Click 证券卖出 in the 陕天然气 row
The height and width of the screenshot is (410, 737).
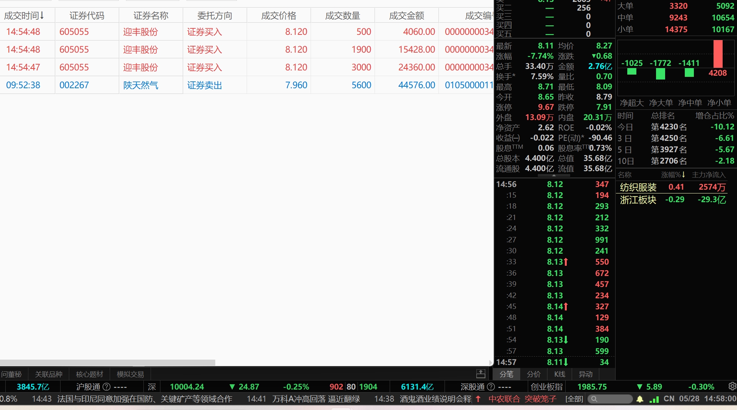click(205, 85)
